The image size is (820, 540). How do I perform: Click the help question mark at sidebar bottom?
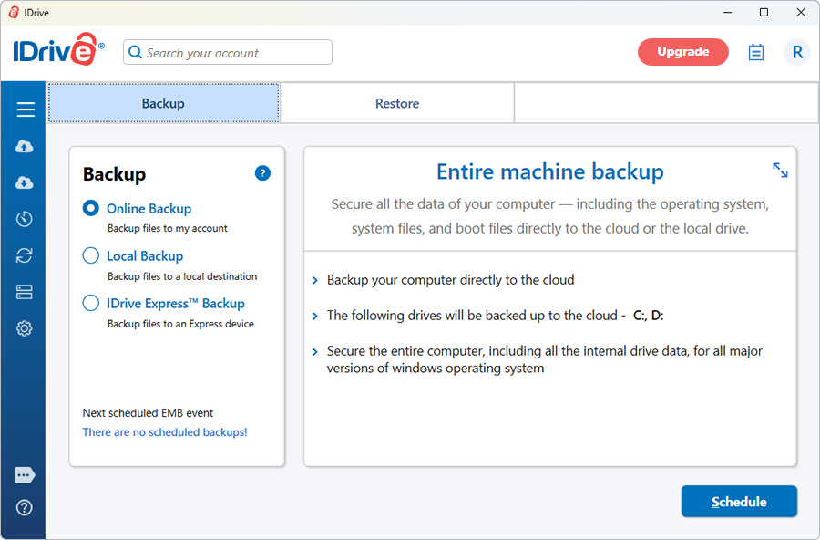(24, 507)
